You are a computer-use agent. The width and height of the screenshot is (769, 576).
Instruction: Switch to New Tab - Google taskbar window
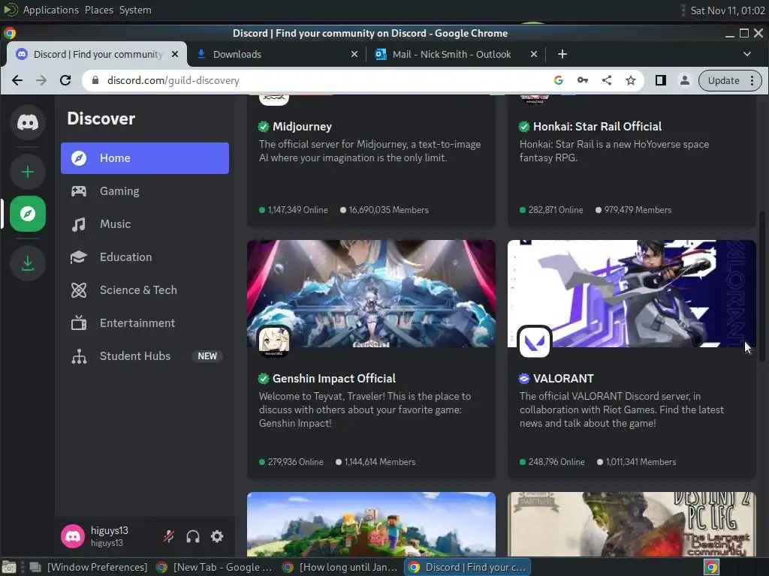pyautogui.click(x=215, y=567)
